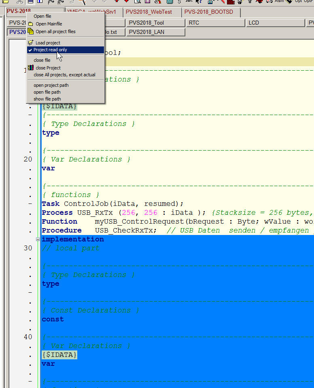Click the grid table icon in toolbar
The height and width of the screenshot is (388, 314).
[x=170, y=2]
